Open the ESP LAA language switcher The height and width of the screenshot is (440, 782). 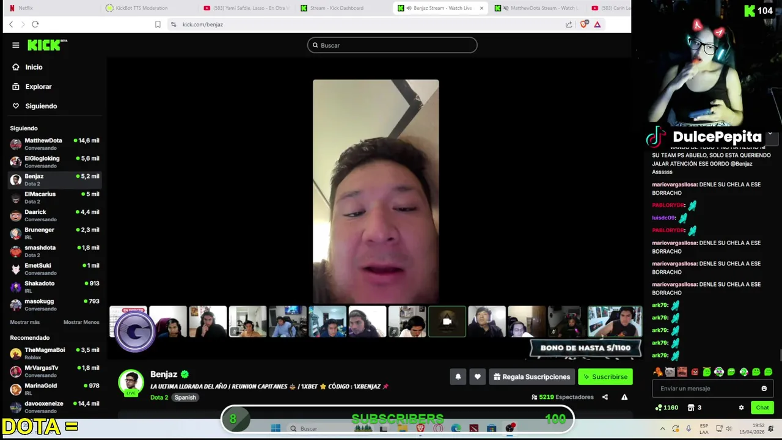click(x=704, y=428)
